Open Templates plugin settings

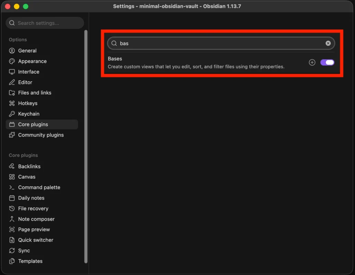(x=42, y=261)
